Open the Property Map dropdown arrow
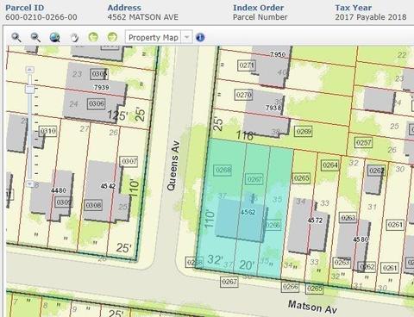The width and height of the screenshot is (414, 317). click(186, 37)
